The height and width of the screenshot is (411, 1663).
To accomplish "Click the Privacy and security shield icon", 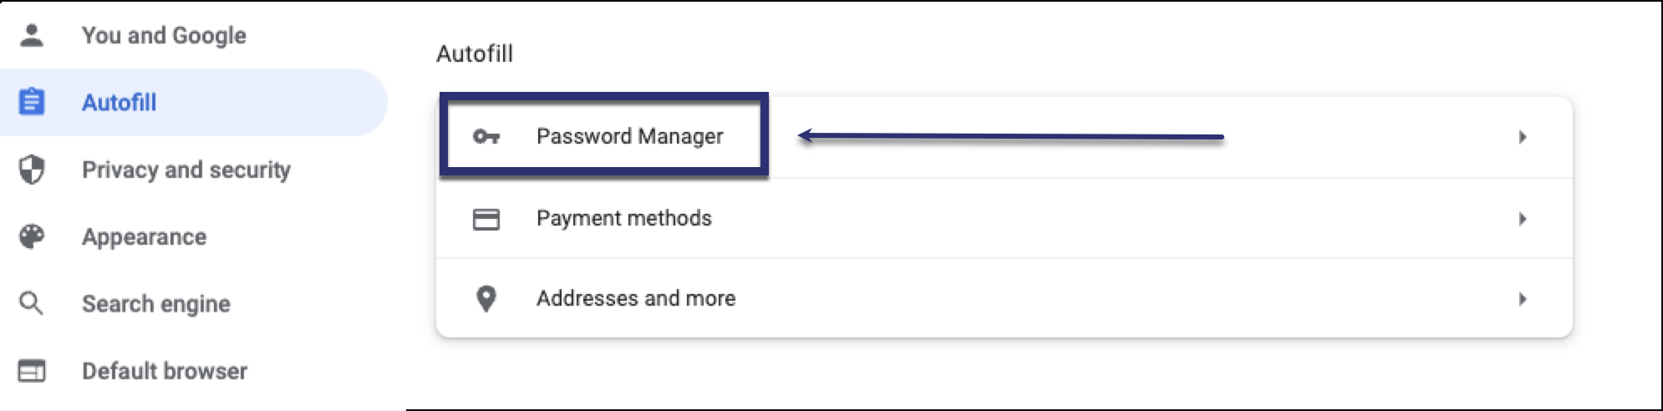I will coord(32,170).
